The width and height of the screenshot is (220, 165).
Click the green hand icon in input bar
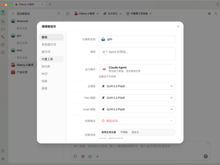tap(90, 157)
